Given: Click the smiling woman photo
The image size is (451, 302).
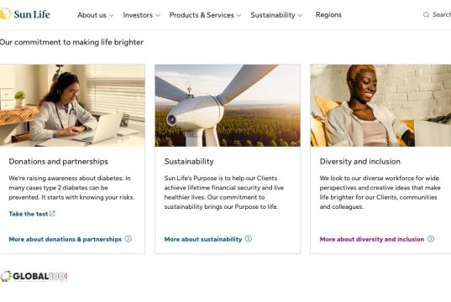Looking at the screenshot, I should coord(380,106).
